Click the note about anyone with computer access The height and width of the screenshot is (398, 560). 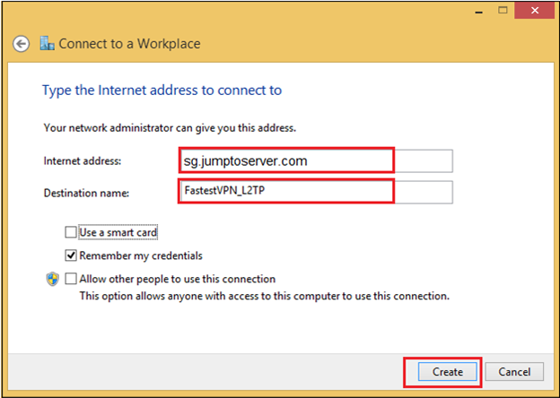(x=264, y=296)
